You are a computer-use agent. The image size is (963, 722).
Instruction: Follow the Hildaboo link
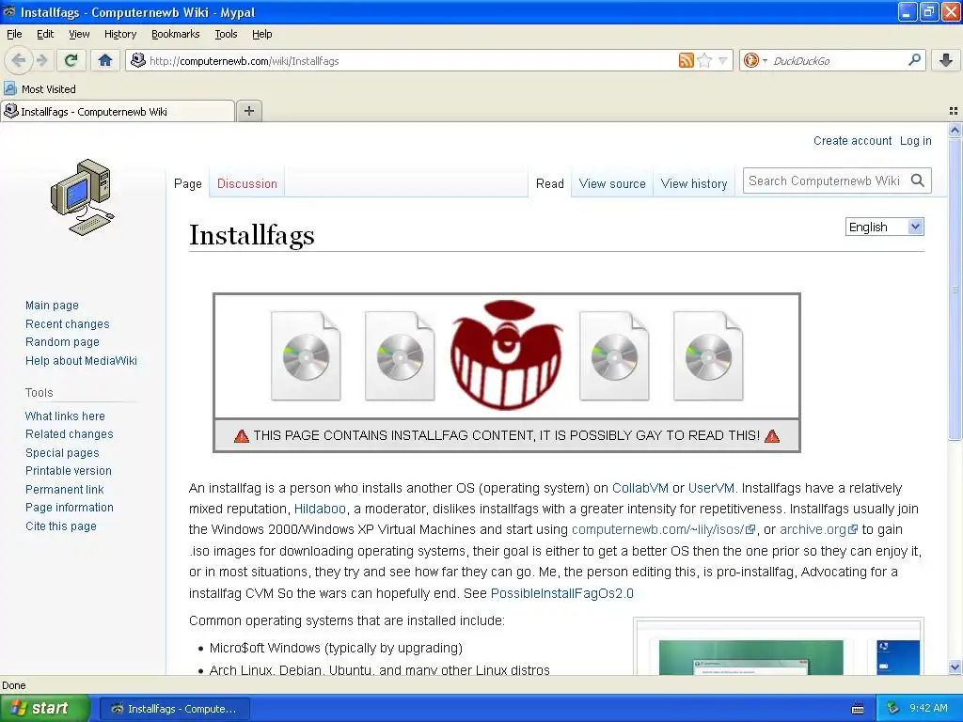(320, 509)
